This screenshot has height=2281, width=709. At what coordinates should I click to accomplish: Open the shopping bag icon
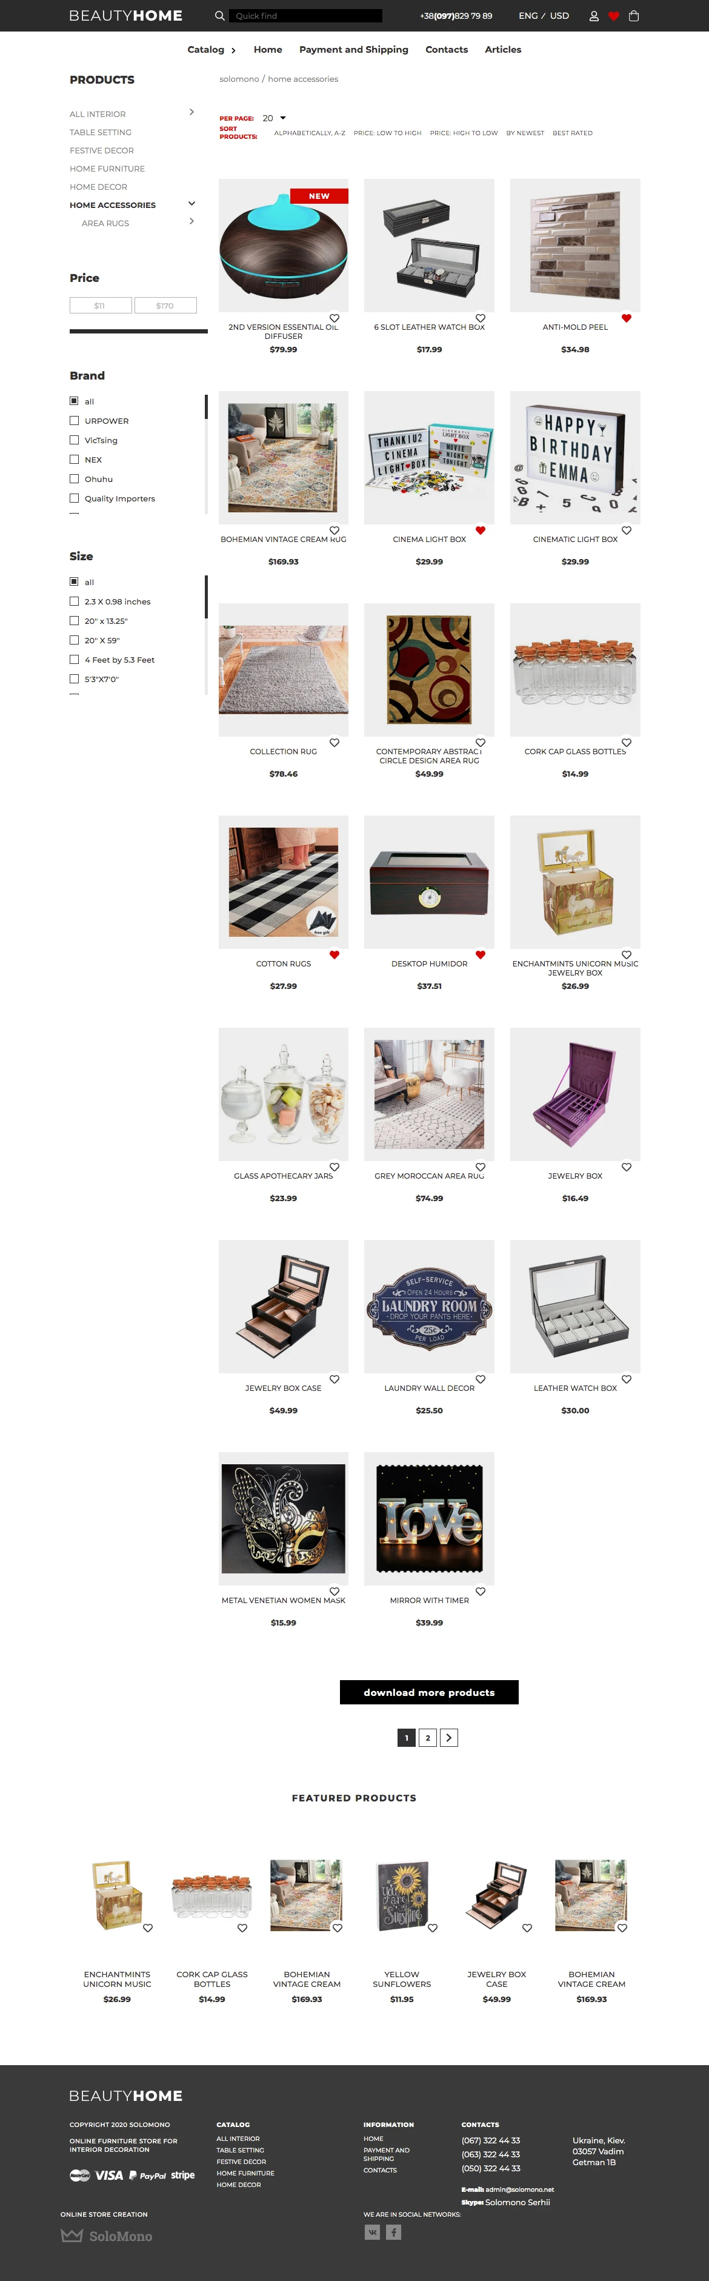(634, 16)
